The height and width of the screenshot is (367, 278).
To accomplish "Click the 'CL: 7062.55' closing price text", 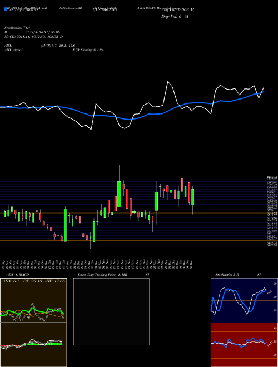I will (105, 9).
